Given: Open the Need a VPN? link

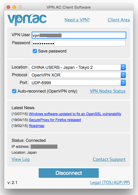Looking at the screenshot, I should 77,20.
